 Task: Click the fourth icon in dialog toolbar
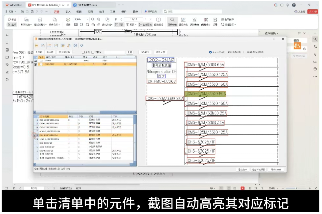click(x=56, y=46)
